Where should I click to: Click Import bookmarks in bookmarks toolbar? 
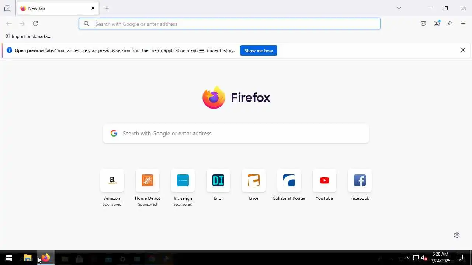28,36
